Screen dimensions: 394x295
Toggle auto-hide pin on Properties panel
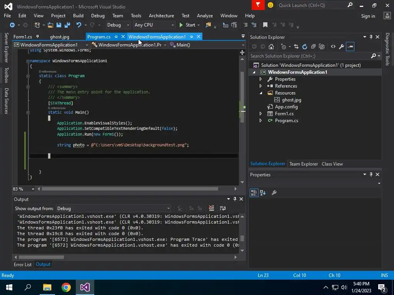pyautogui.click(x=371, y=174)
